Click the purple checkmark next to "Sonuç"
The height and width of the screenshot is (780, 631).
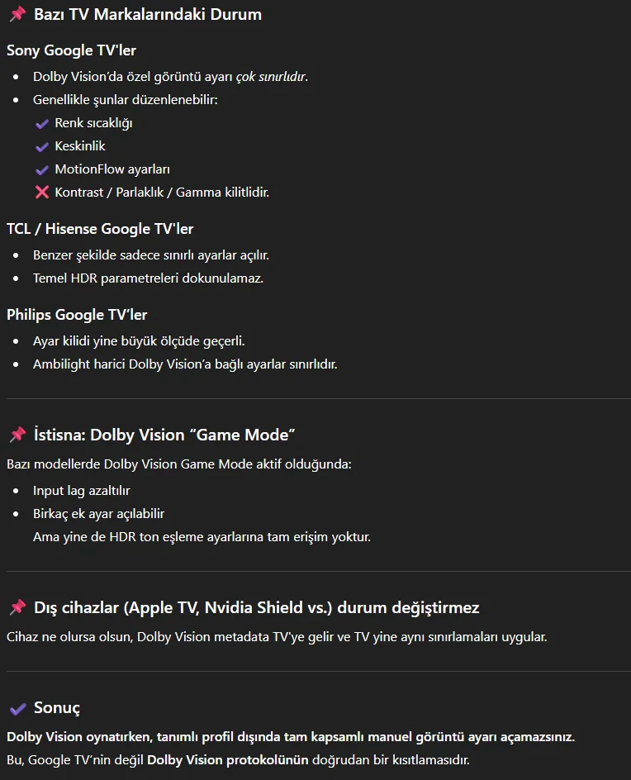(17, 708)
